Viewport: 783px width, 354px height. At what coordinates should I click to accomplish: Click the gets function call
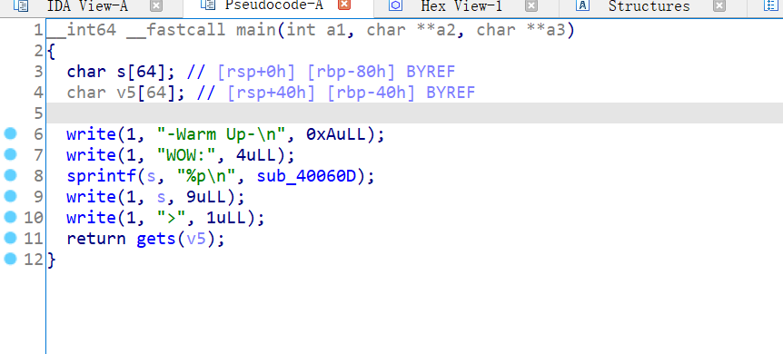(x=156, y=239)
